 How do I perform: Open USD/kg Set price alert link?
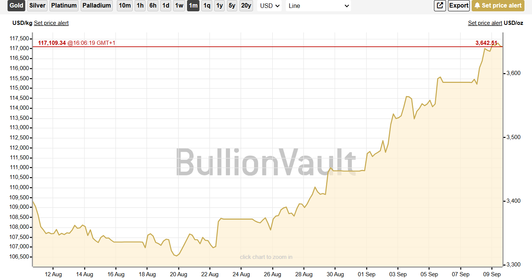[51, 23]
